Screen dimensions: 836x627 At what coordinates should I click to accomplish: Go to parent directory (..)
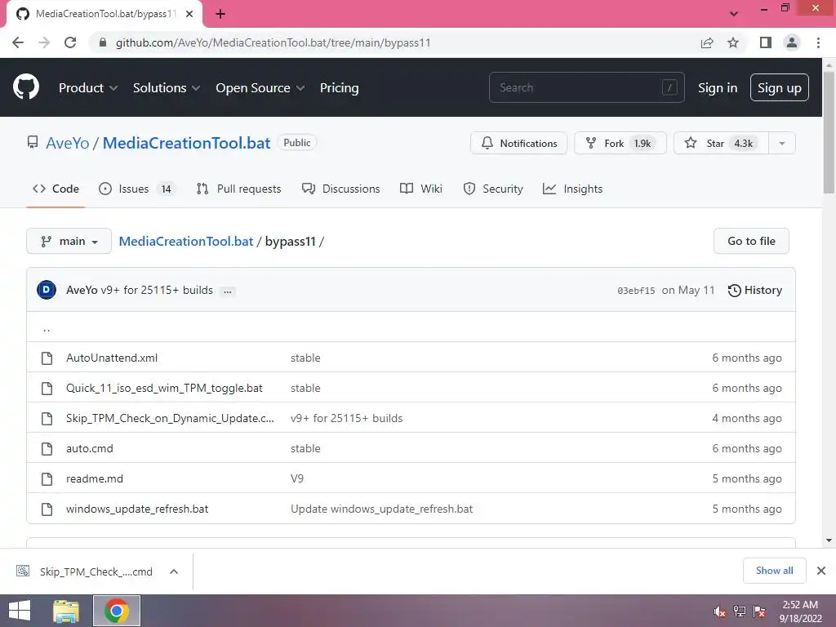[x=47, y=328]
